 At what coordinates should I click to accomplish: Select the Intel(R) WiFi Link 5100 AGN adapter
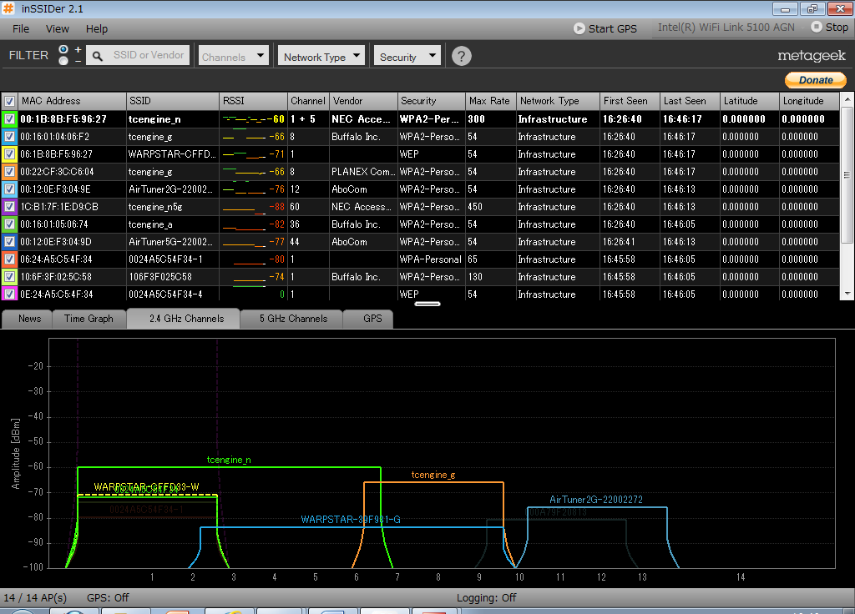[x=726, y=28]
